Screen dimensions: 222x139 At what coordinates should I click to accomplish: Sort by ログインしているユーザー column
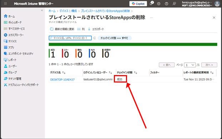point(98,73)
